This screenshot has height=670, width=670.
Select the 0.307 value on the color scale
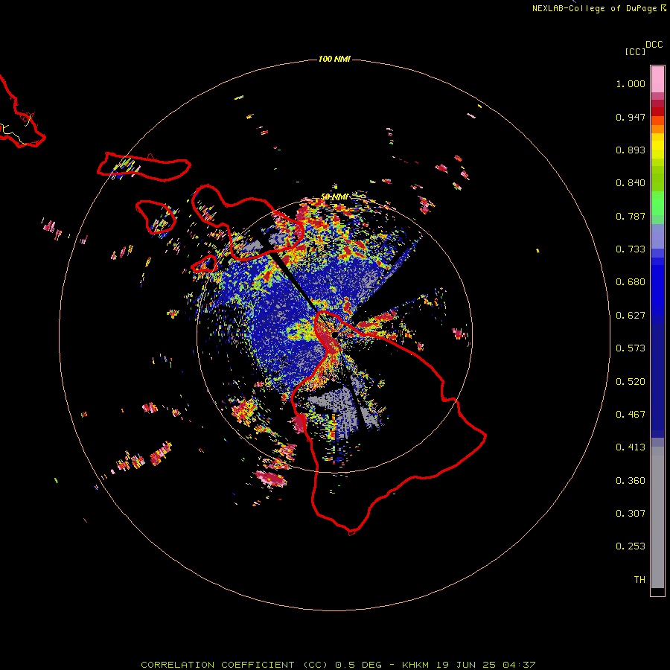(x=631, y=514)
